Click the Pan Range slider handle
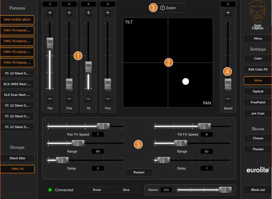The height and width of the screenshot is (199, 272). coord(78,143)
